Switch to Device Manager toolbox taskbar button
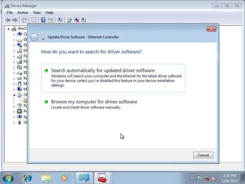Screen dimensions: 245x184 point(102,178)
